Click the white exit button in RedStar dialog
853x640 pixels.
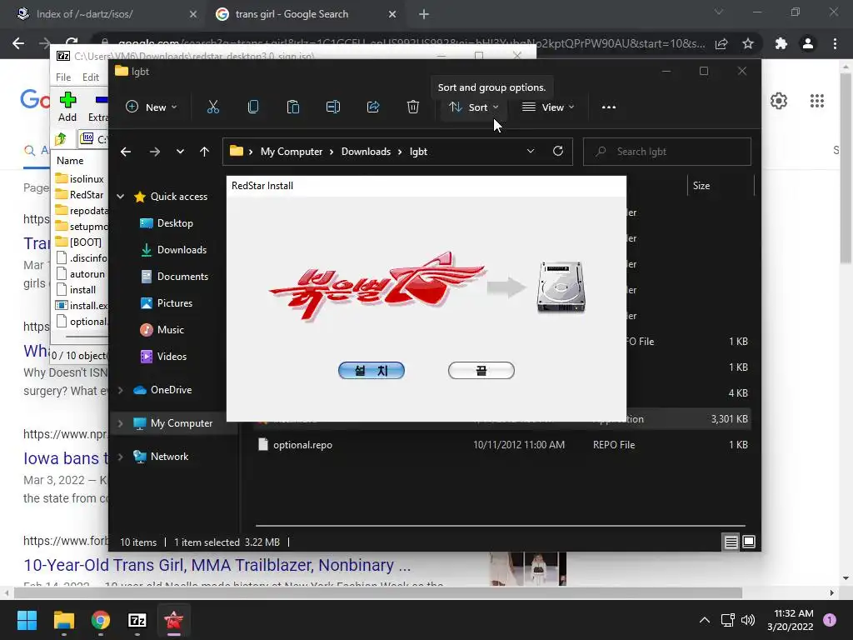point(481,371)
